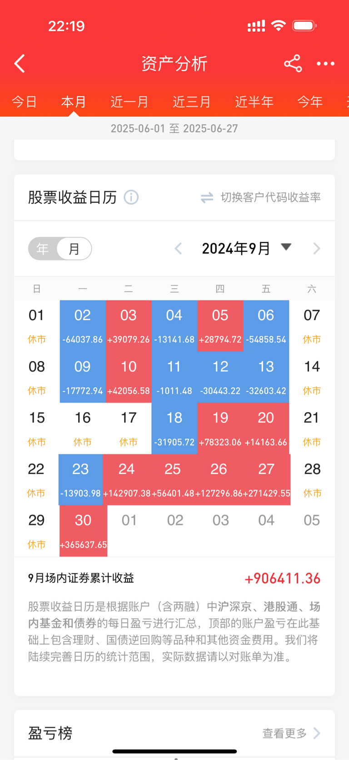Tap the swap arrows icon for 切换客户代码收益率

click(207, 197)
